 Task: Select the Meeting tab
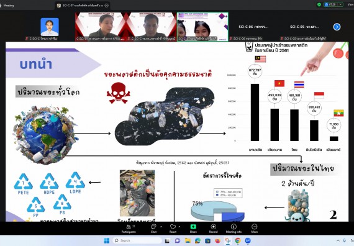click(x=7, y=6)
